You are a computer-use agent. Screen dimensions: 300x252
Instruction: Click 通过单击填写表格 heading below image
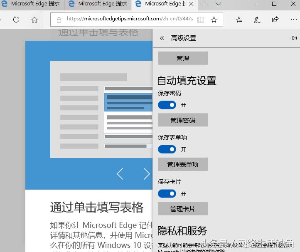point(97,208)
